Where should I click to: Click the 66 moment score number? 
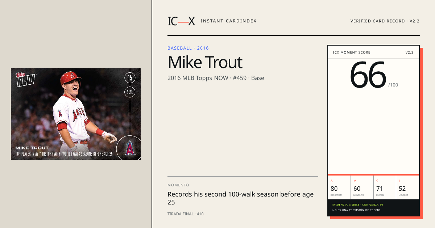click(368, 75)
